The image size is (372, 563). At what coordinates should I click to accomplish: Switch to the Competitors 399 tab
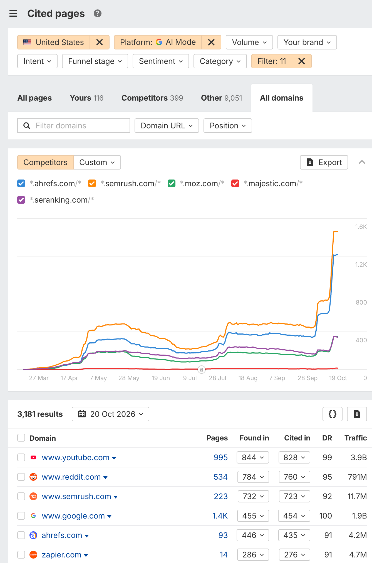point(152,98)
